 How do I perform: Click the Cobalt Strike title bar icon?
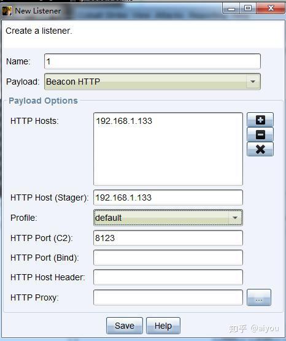(7, 10)
